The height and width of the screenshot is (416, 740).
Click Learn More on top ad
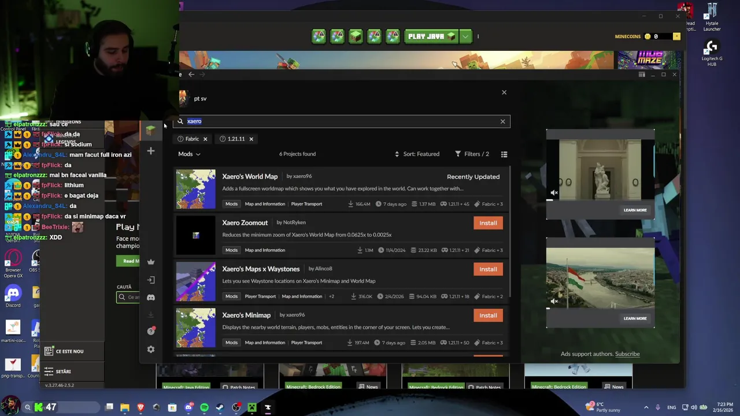[635, 210]
